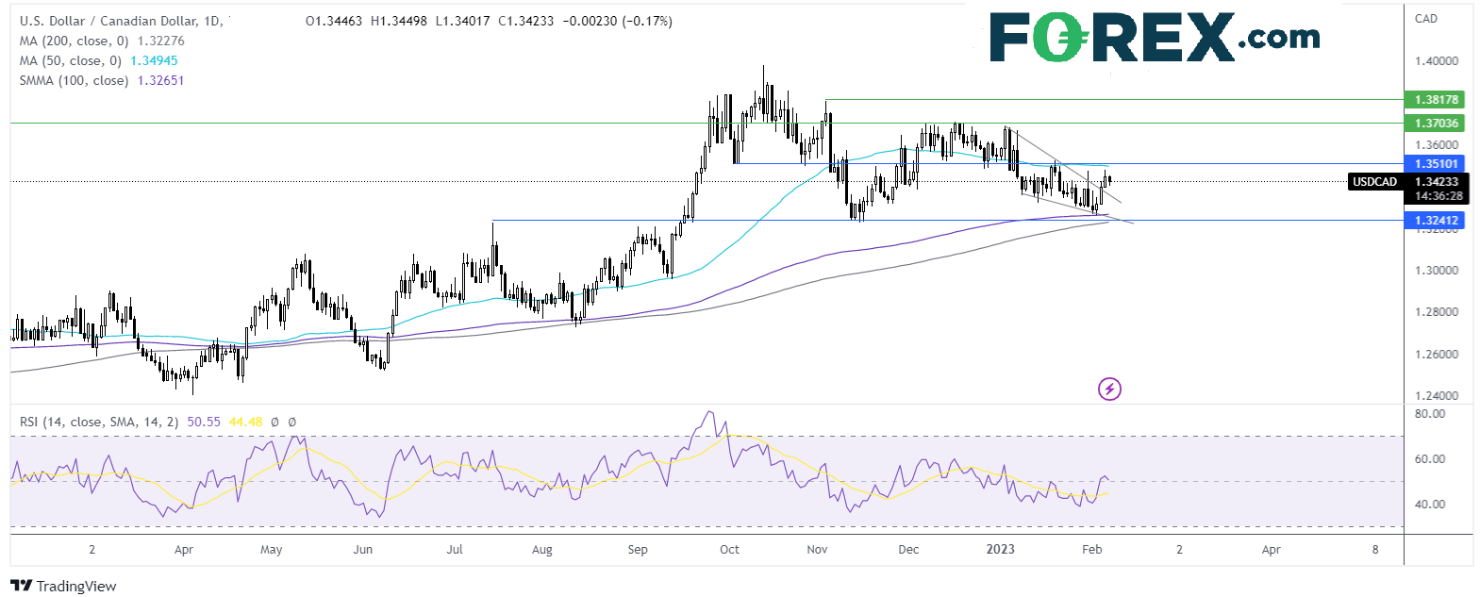Click the MA (200, close, 0) indicator label
The width and height of the screenshot is (1480, 597).
tap(74, 41)
